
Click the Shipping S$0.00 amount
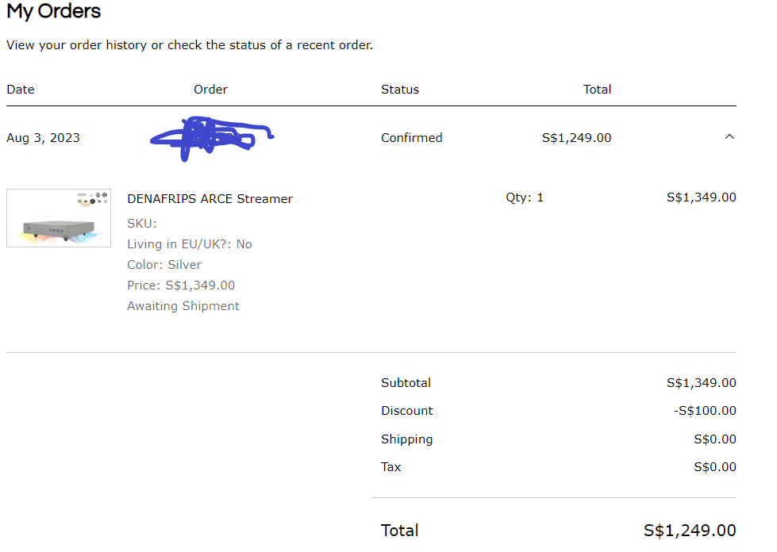point(714,439)
